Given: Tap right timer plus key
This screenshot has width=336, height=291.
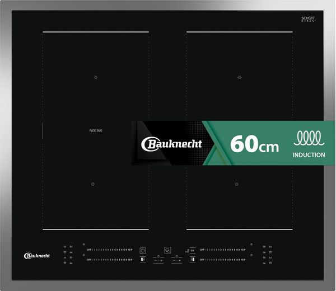Looking at the screenshot, I should pyautogui.click(x=180, y=260).
